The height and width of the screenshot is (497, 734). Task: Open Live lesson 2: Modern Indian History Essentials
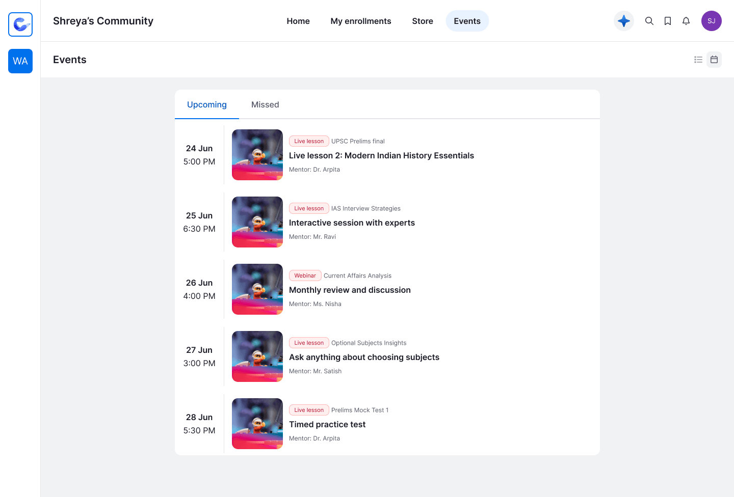click(381, 155)
